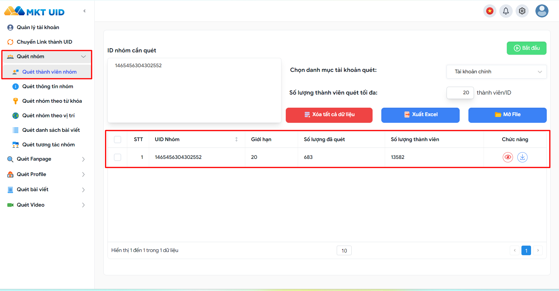
Task: Open Chuyển Link thành UID menu item
Action: click(x=44, y=42)
